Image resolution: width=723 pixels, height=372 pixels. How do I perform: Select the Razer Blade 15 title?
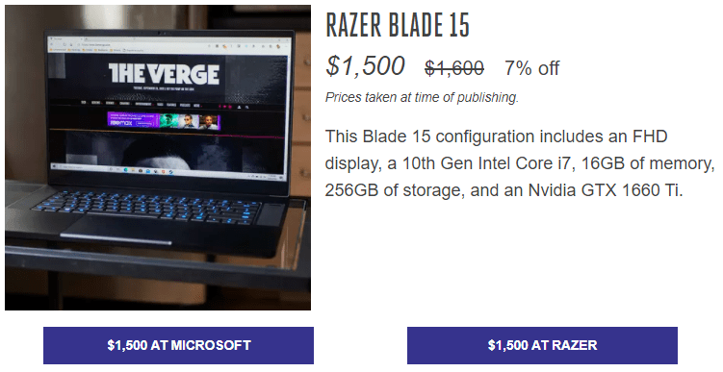pyautogui.click(x=398, y=25)
